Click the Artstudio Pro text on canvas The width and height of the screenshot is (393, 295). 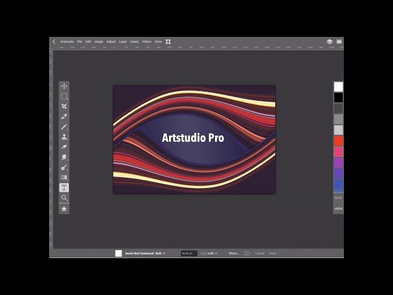pyautogui.click(x=193, y=138)
